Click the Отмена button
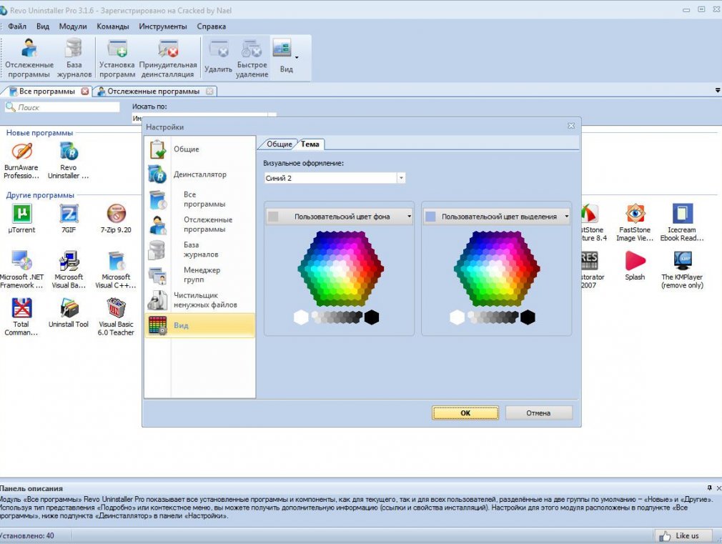This screenshot has width=722, height=544. click(x=538, y=412)
